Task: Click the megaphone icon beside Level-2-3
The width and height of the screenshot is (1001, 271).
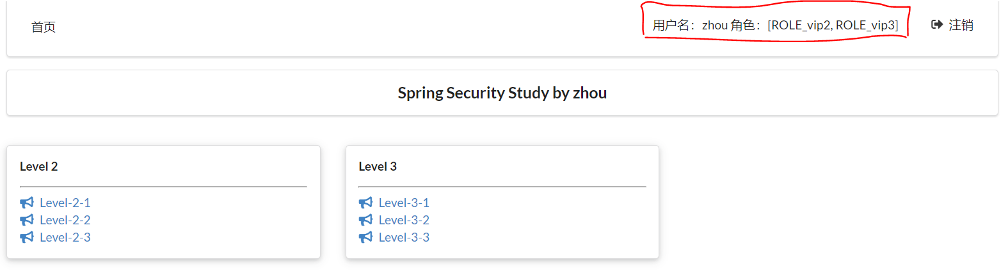Action: [26, 238]
